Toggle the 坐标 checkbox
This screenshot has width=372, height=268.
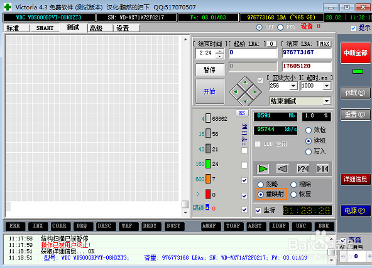click(x=258, y=210)
